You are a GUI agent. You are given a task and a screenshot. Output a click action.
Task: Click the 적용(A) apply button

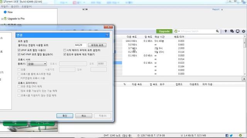click(x=103, y=116)
